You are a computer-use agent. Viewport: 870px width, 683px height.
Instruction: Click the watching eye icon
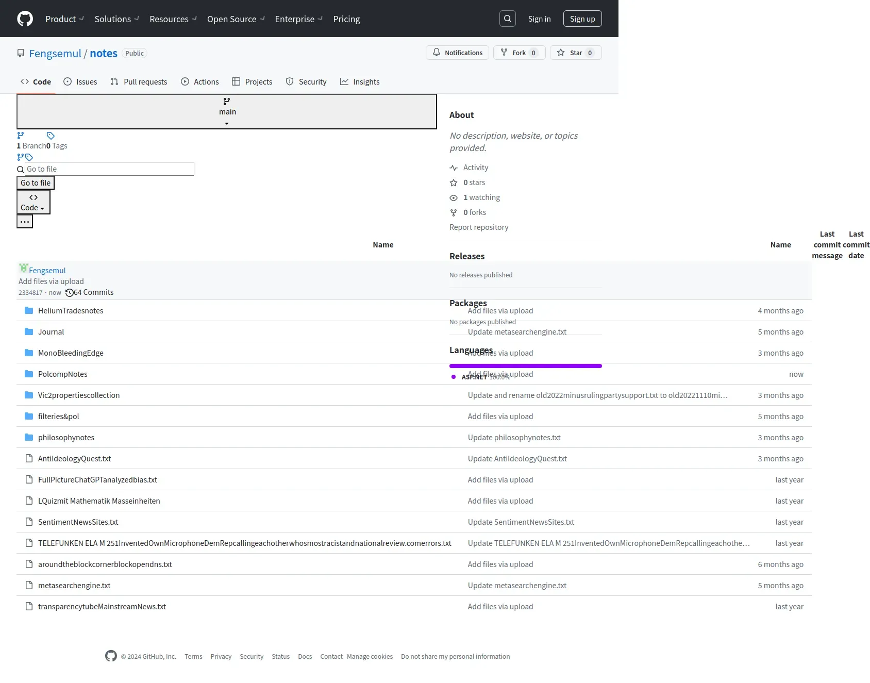(x=454, y=198)
